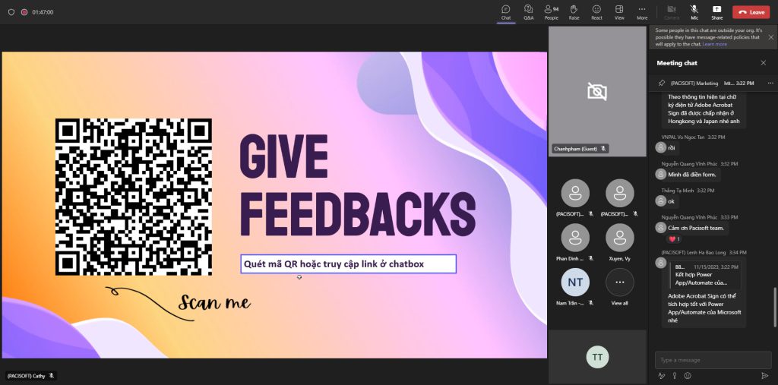Show the People participants list
Image resolution: width=778 pixels, height=385 pixels.
tap(552, 12)
